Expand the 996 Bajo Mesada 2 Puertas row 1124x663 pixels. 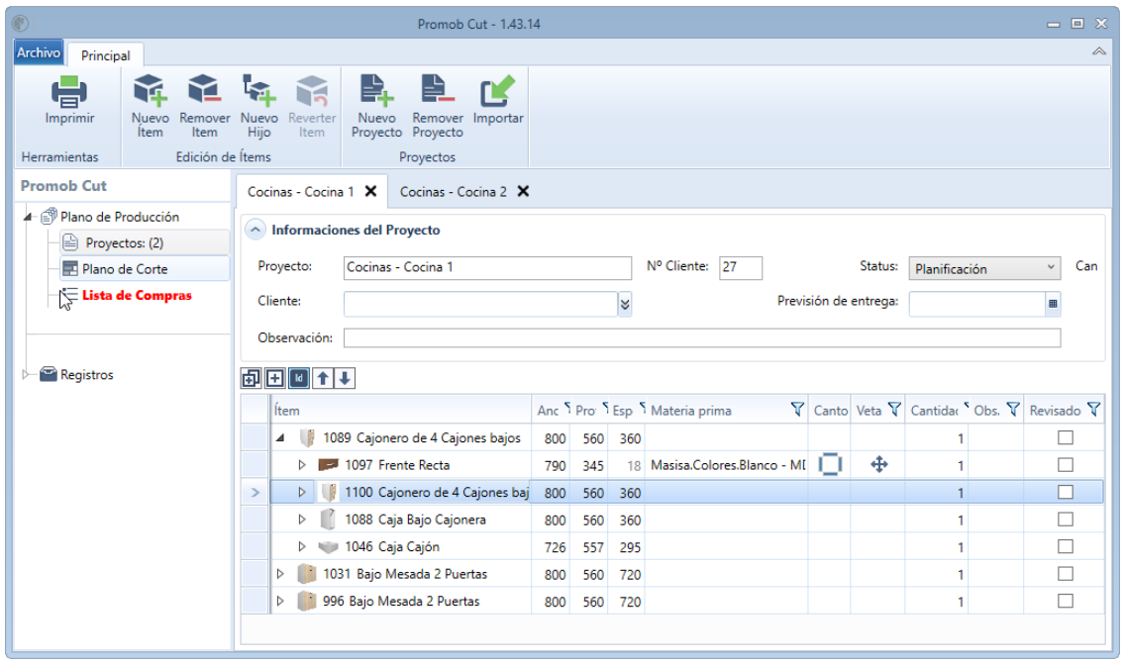tap(280, 601)
